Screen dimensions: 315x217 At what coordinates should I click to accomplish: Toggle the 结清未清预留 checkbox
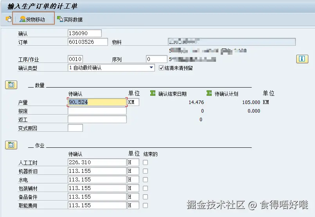(161, 68)
